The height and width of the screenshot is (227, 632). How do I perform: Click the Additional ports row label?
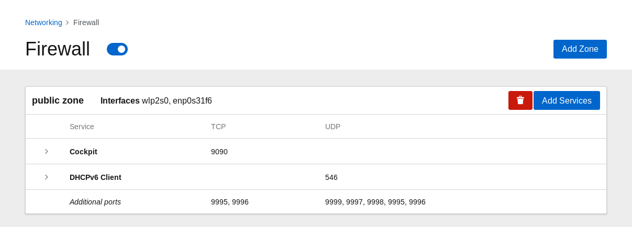tap(95, 202)
